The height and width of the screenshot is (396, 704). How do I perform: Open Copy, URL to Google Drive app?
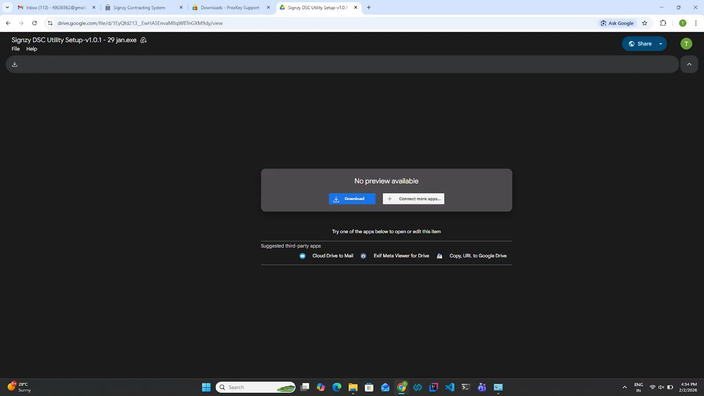478,256
